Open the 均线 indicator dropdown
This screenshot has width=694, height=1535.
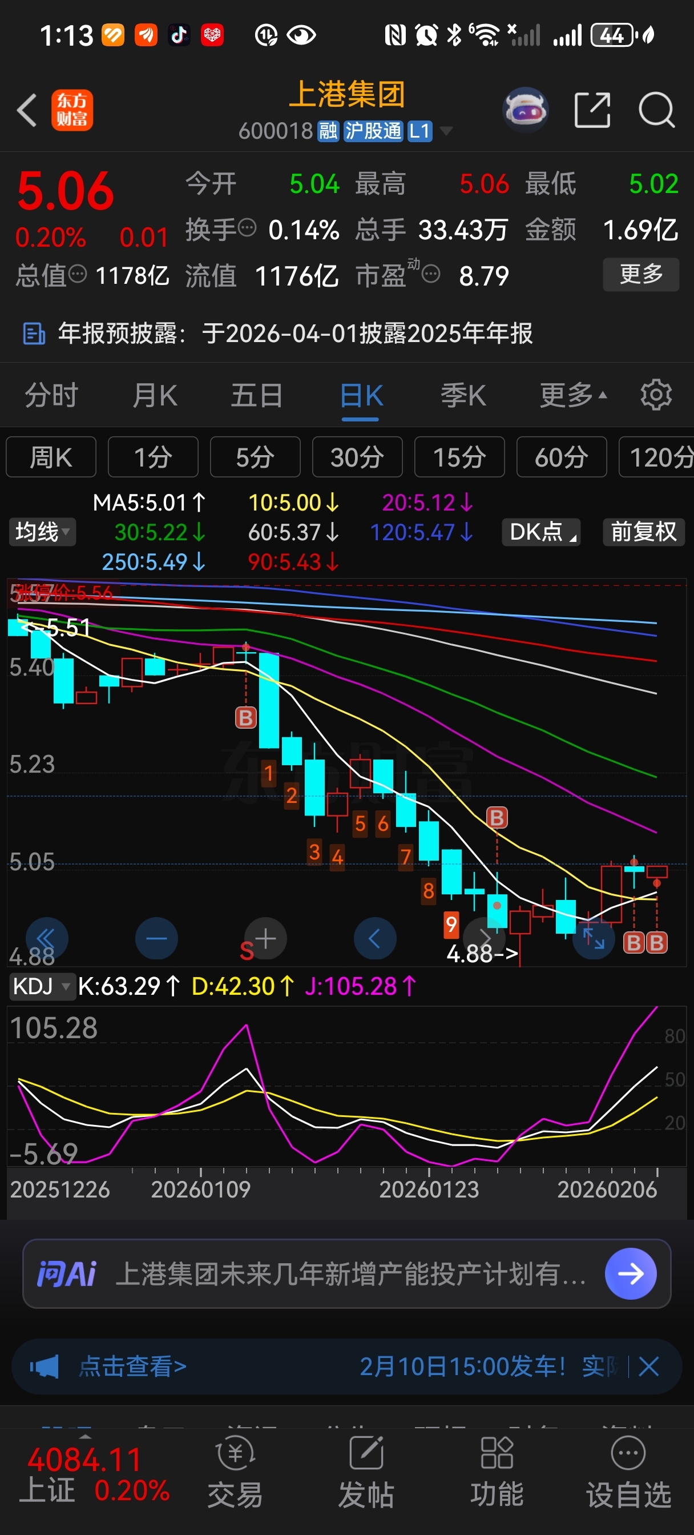coord(42,532)
